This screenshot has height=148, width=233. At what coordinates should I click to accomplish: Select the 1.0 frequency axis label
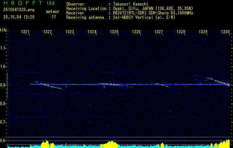click(3, 67)
